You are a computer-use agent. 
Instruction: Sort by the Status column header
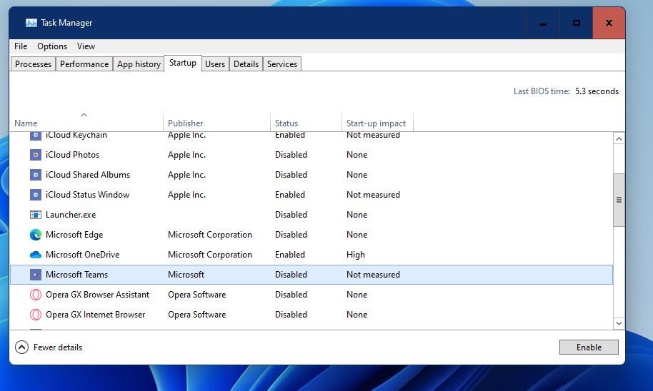(x=306, y=122)
